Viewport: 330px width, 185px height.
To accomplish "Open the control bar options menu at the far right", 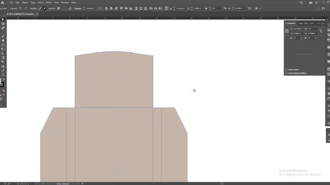I will [x=324, y=8].
